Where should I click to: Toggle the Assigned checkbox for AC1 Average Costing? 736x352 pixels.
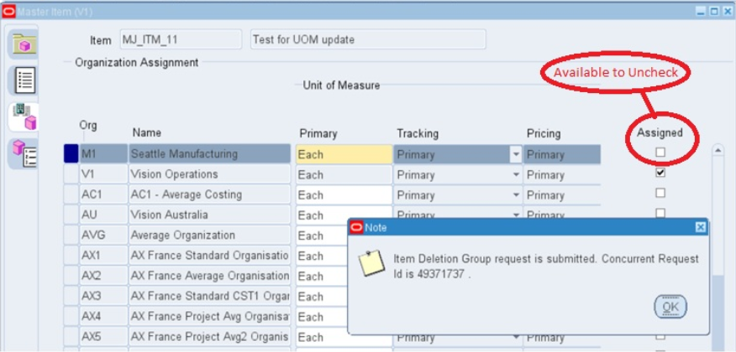(x=660, y=193)
